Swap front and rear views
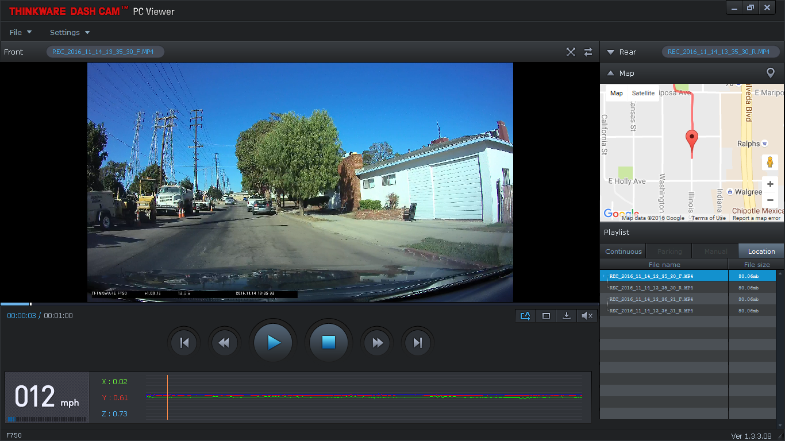Image resolution: width=785 pixels, height=441 pixels. (x=588, y=52)
